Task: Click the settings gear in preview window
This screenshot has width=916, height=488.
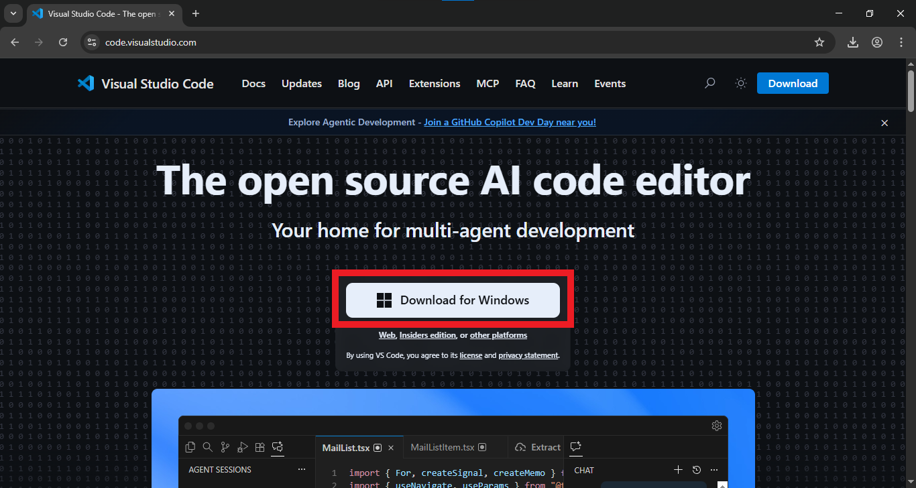Action: (717, 426)
